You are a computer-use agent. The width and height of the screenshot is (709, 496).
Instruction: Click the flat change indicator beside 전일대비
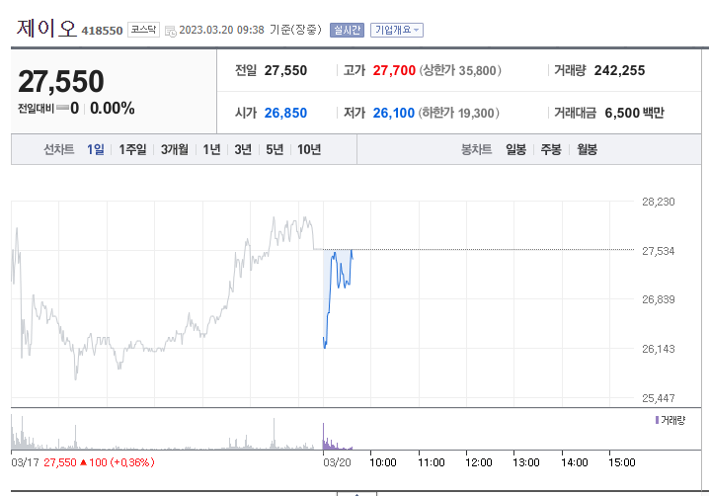[62, 108]
